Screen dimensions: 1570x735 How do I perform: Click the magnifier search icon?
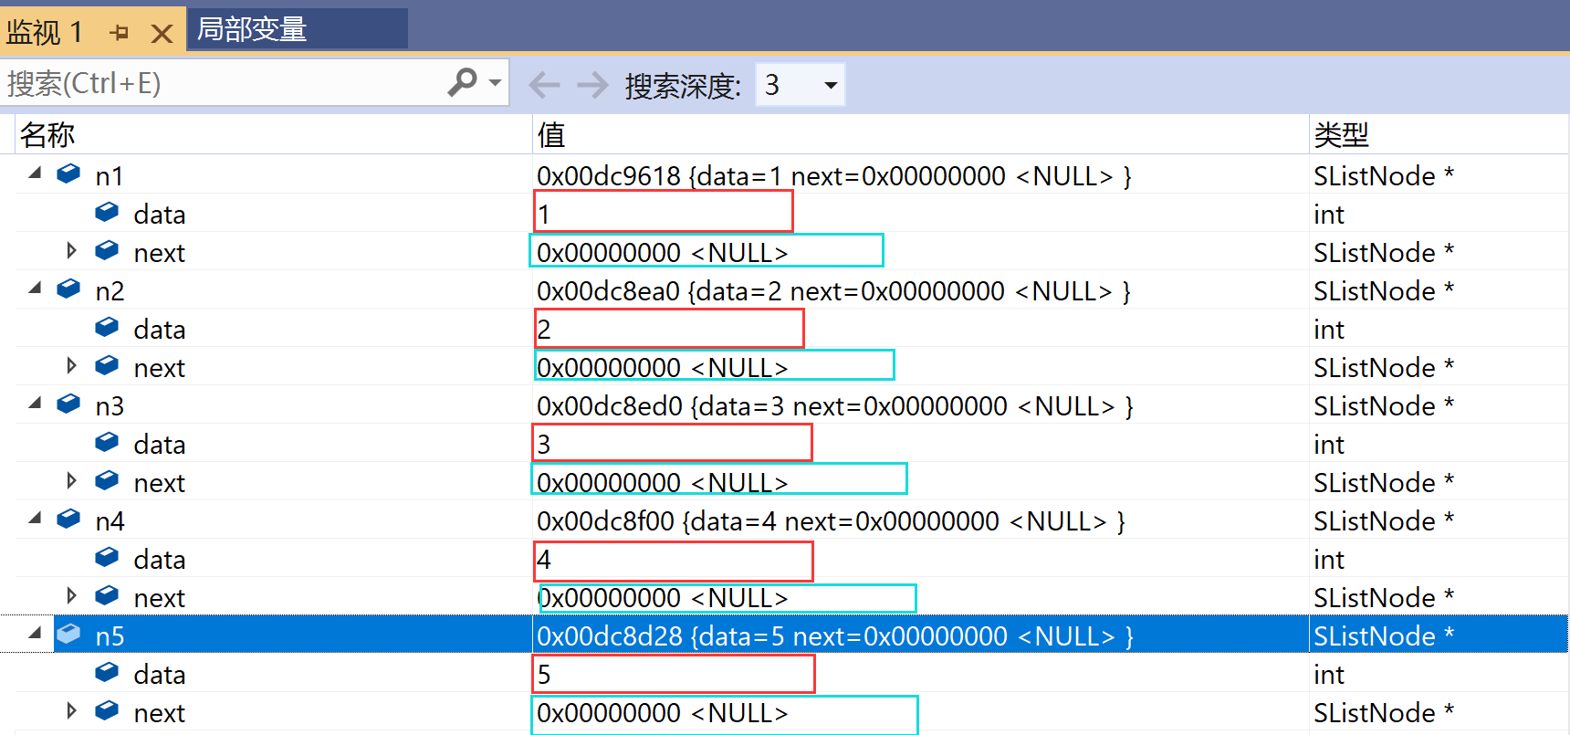click(x=463, y=83)
